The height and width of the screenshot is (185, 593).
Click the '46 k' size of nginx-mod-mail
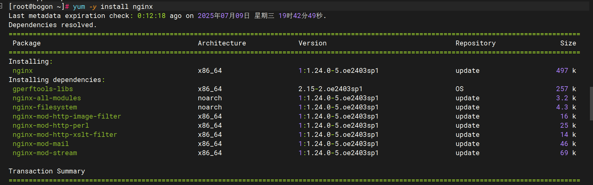click(x=568, y=144)
